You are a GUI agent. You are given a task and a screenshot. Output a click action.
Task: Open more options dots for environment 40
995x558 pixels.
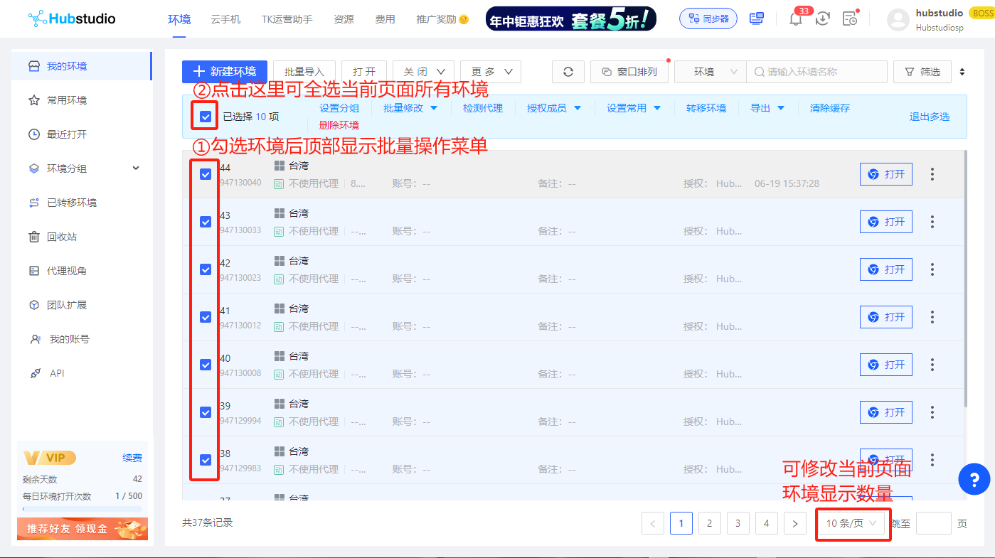click(x=932, y=365)
